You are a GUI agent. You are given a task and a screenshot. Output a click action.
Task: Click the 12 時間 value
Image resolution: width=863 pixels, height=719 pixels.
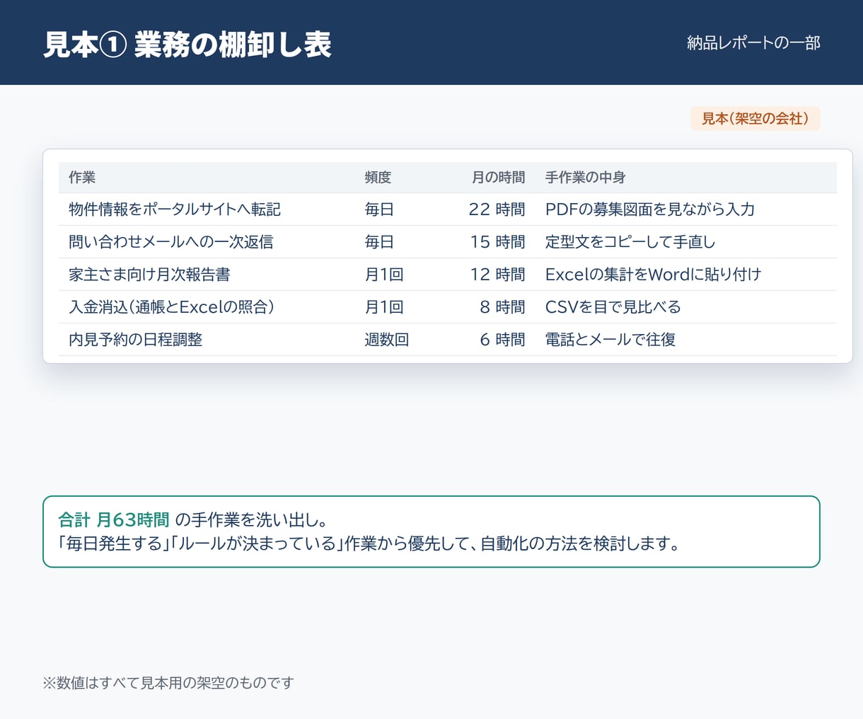[498, 275]
